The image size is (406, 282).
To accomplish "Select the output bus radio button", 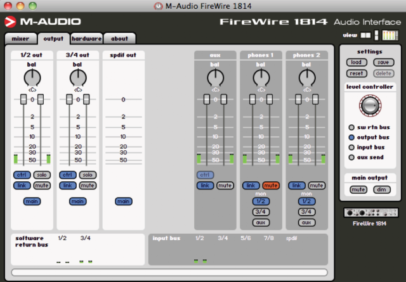I will [351, 138].
